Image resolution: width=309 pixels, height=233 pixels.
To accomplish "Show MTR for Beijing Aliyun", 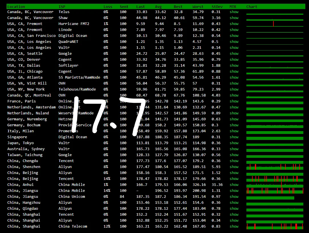I will (234, 173).
